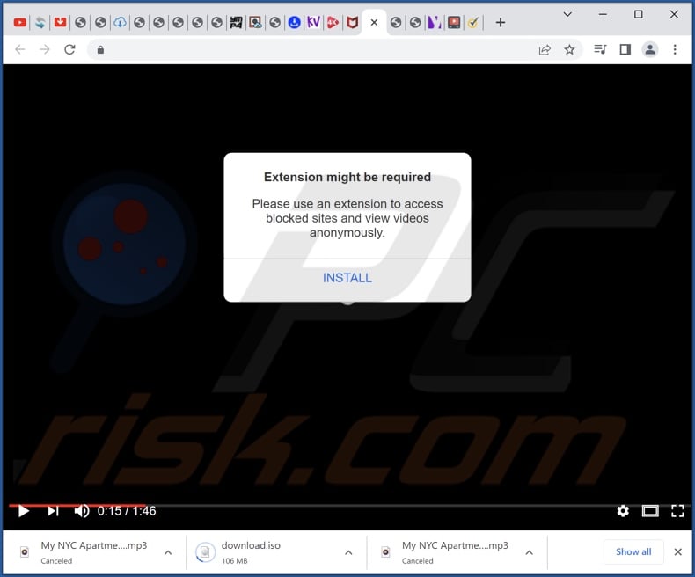Expand options for last My NYC Apartme mp3
Image resolution: width=695 pixels, height=577 pixels.
(x=530, y=552)
